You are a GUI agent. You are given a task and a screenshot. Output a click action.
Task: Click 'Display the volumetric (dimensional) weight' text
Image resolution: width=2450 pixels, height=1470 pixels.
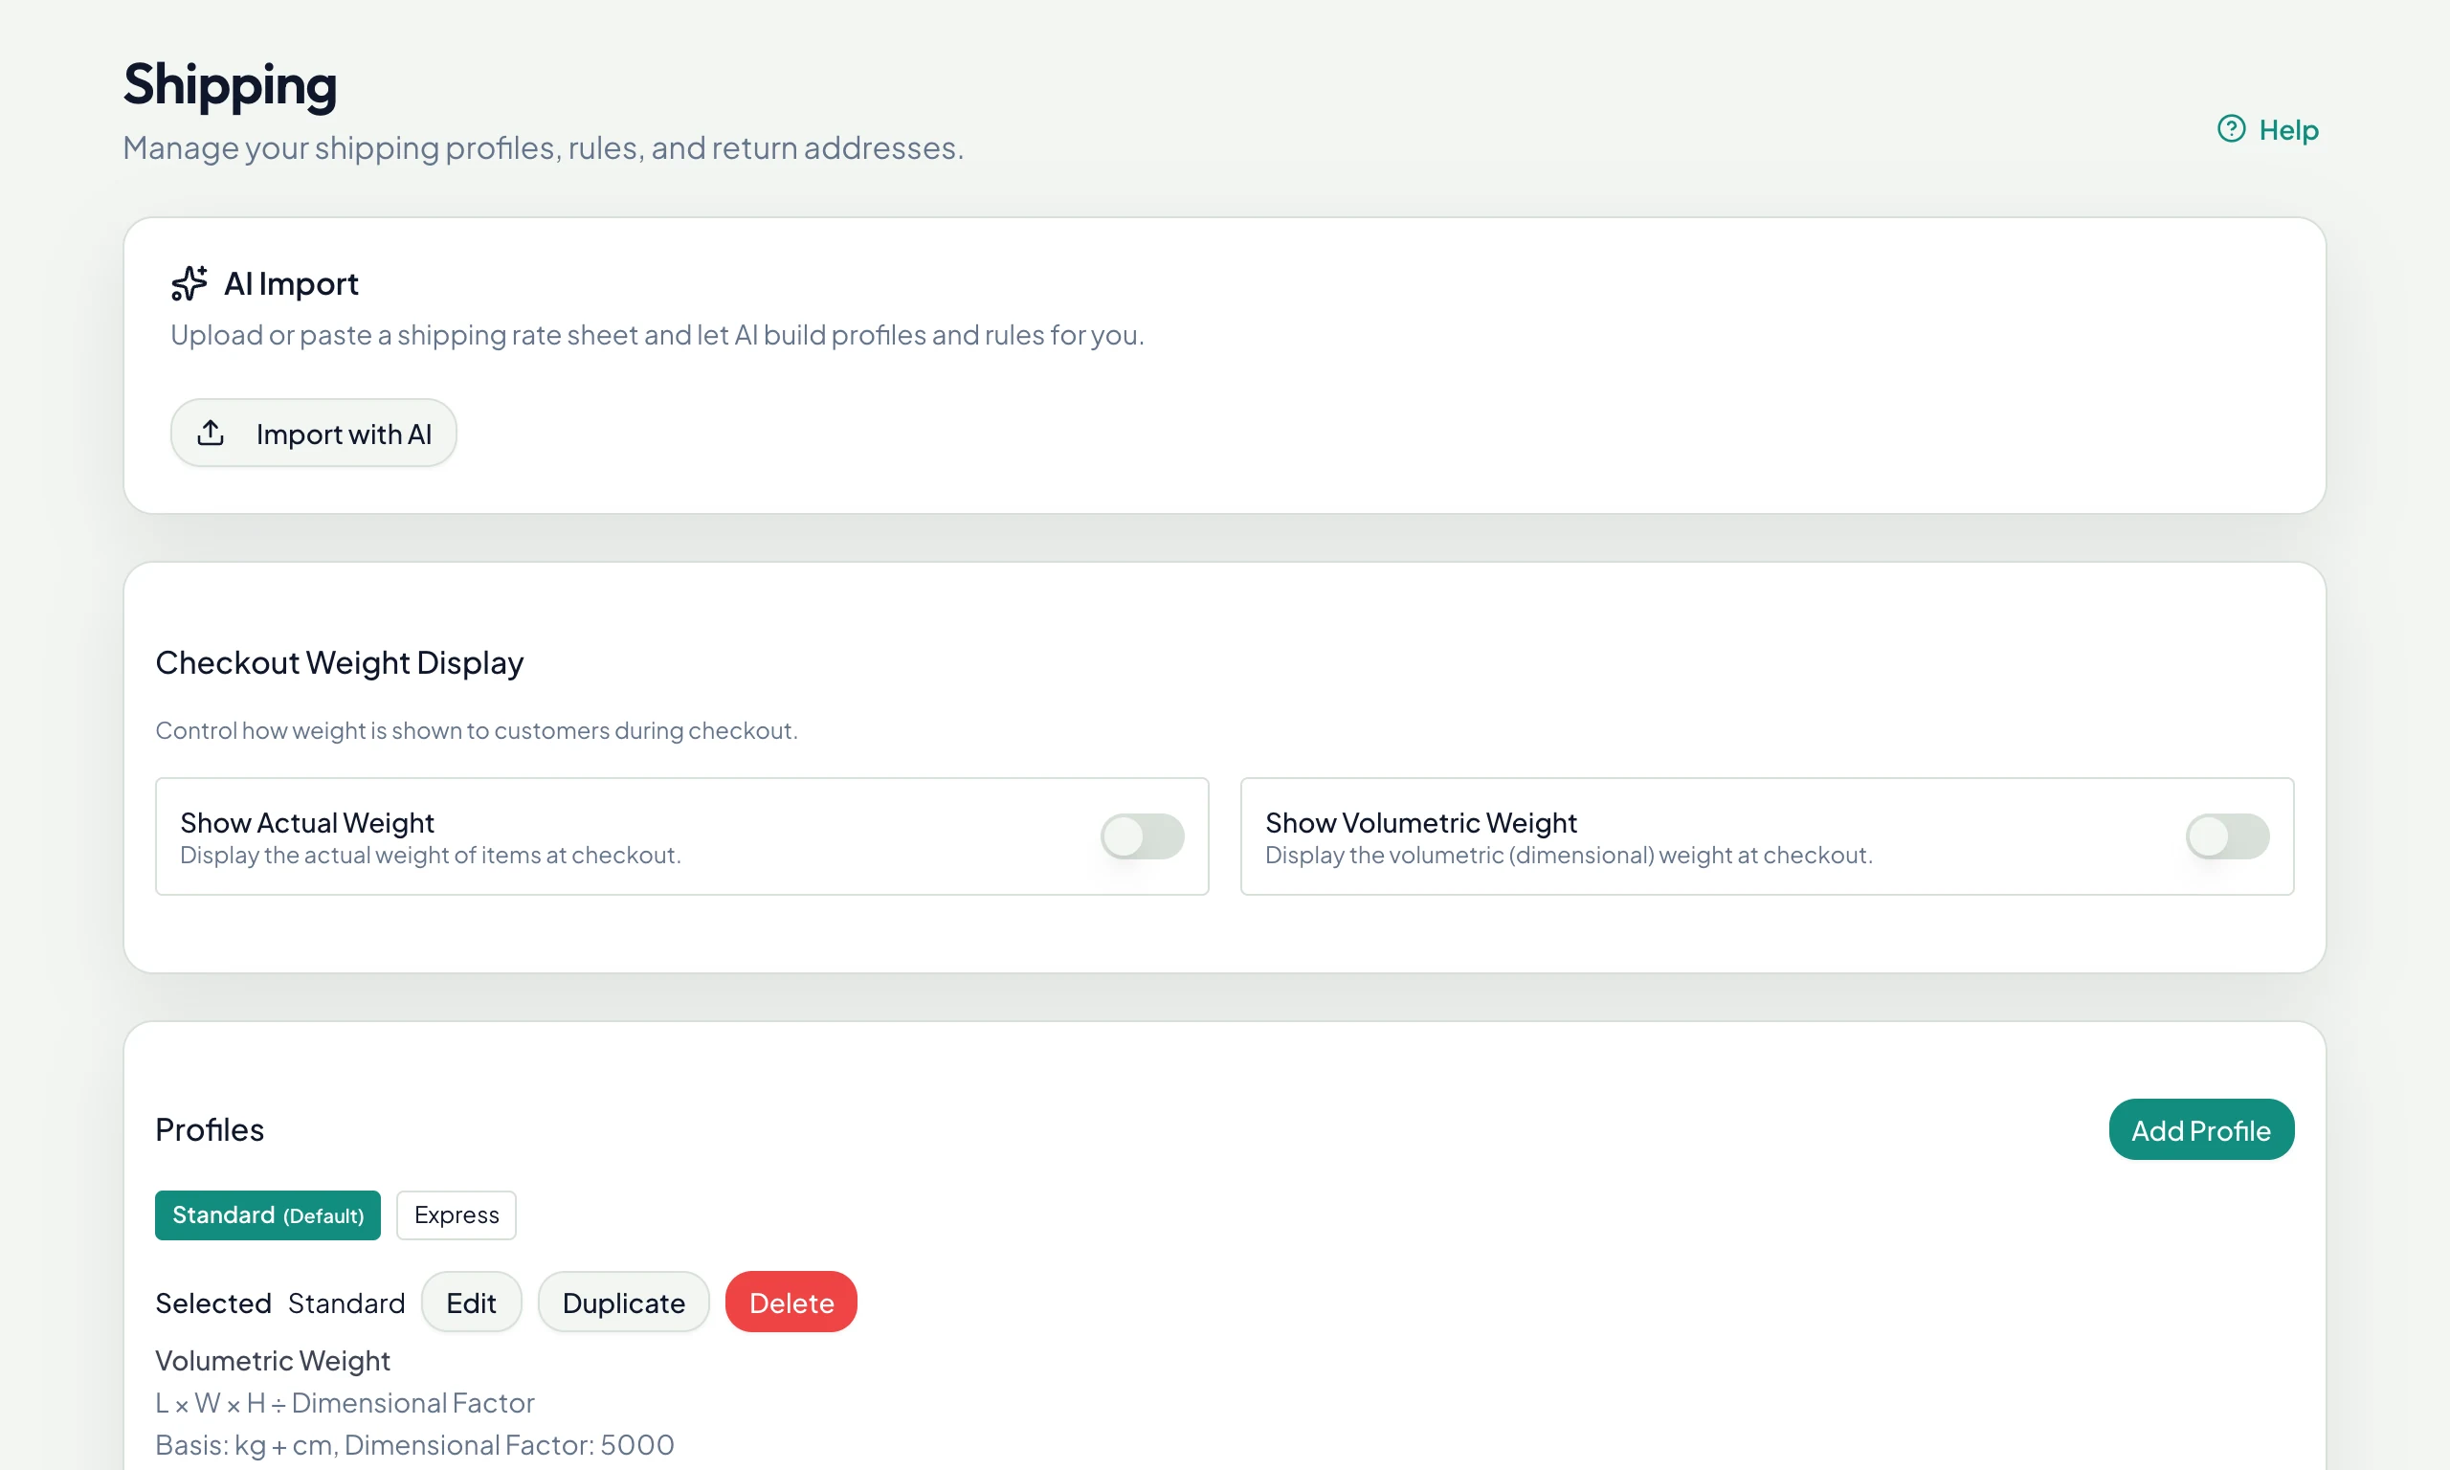click(1569, 855)
